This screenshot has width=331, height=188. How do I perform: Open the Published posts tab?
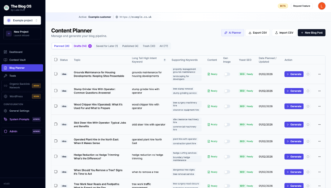click(x=130, y=46)
